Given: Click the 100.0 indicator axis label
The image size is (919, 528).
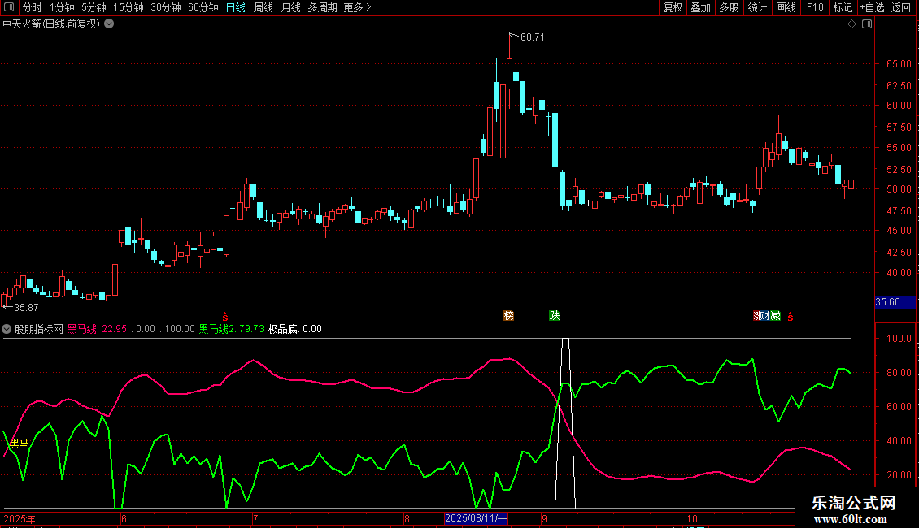Looking at the screenshot, I should [x=899, y=339].
